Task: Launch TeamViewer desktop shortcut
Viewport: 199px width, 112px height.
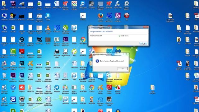Action: pos(83,5)
